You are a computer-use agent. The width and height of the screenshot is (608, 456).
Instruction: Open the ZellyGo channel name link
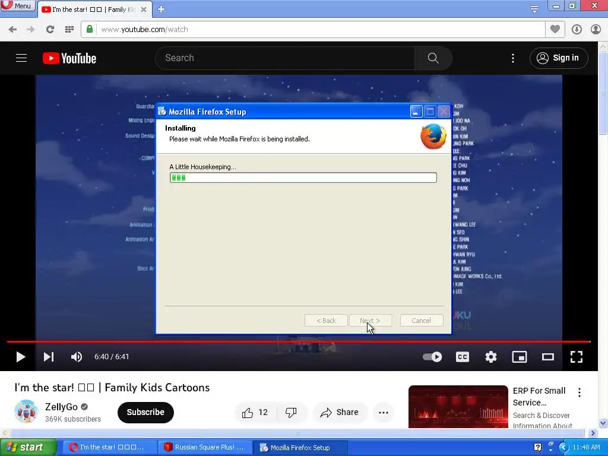tap(61, 407)
